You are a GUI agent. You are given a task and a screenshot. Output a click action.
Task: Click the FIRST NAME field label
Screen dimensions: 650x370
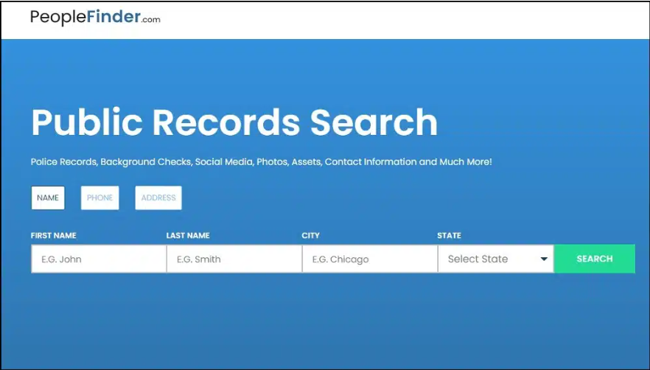(54, 236)
